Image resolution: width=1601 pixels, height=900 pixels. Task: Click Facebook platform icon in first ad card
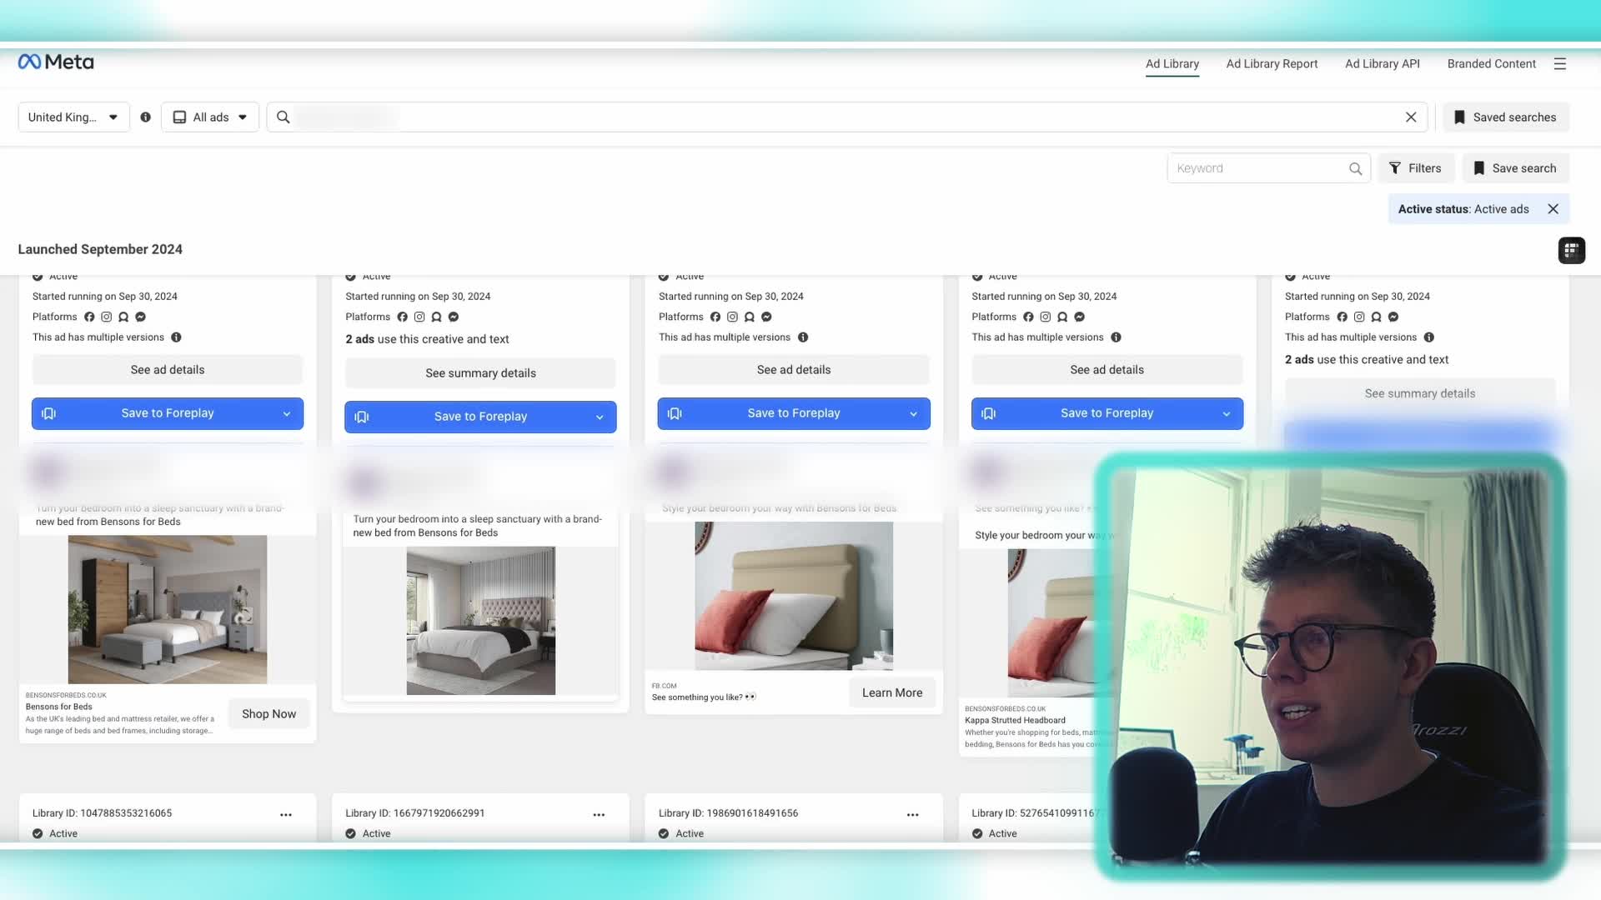(89, 317)
